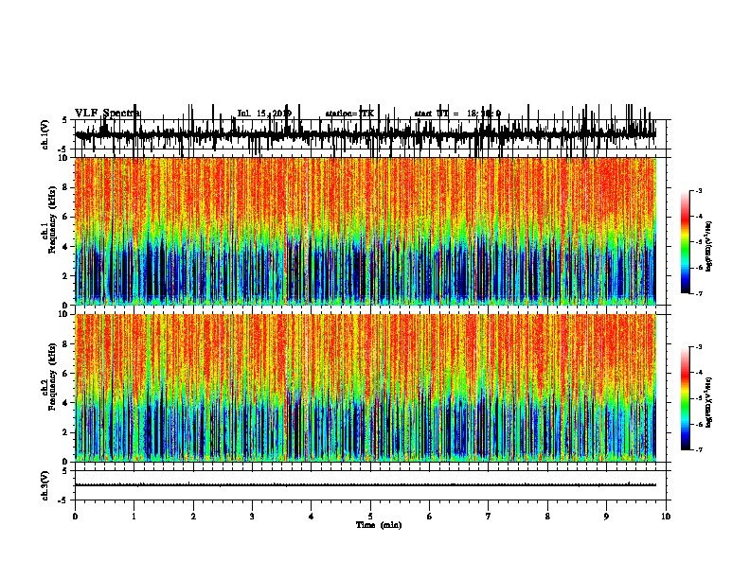This screenshot has width=750, height=579.
Task: Click time axis tick label 0
Action: pyautogui.click(x=75, y=517)
